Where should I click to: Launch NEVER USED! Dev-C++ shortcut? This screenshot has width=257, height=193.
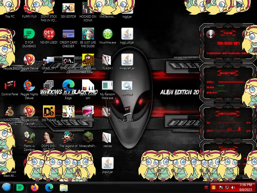pos(49,34)
